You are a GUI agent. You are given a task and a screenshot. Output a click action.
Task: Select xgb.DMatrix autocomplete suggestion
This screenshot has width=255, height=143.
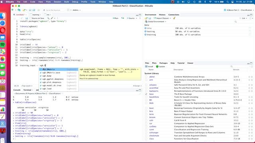59,70
